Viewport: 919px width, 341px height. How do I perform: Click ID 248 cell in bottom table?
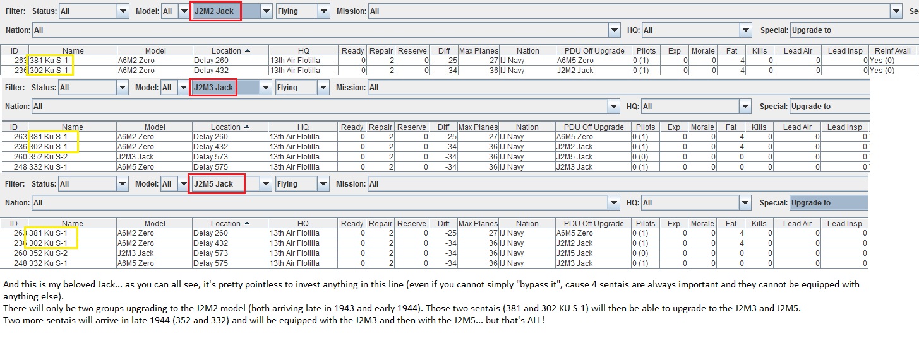click(15, 263)
